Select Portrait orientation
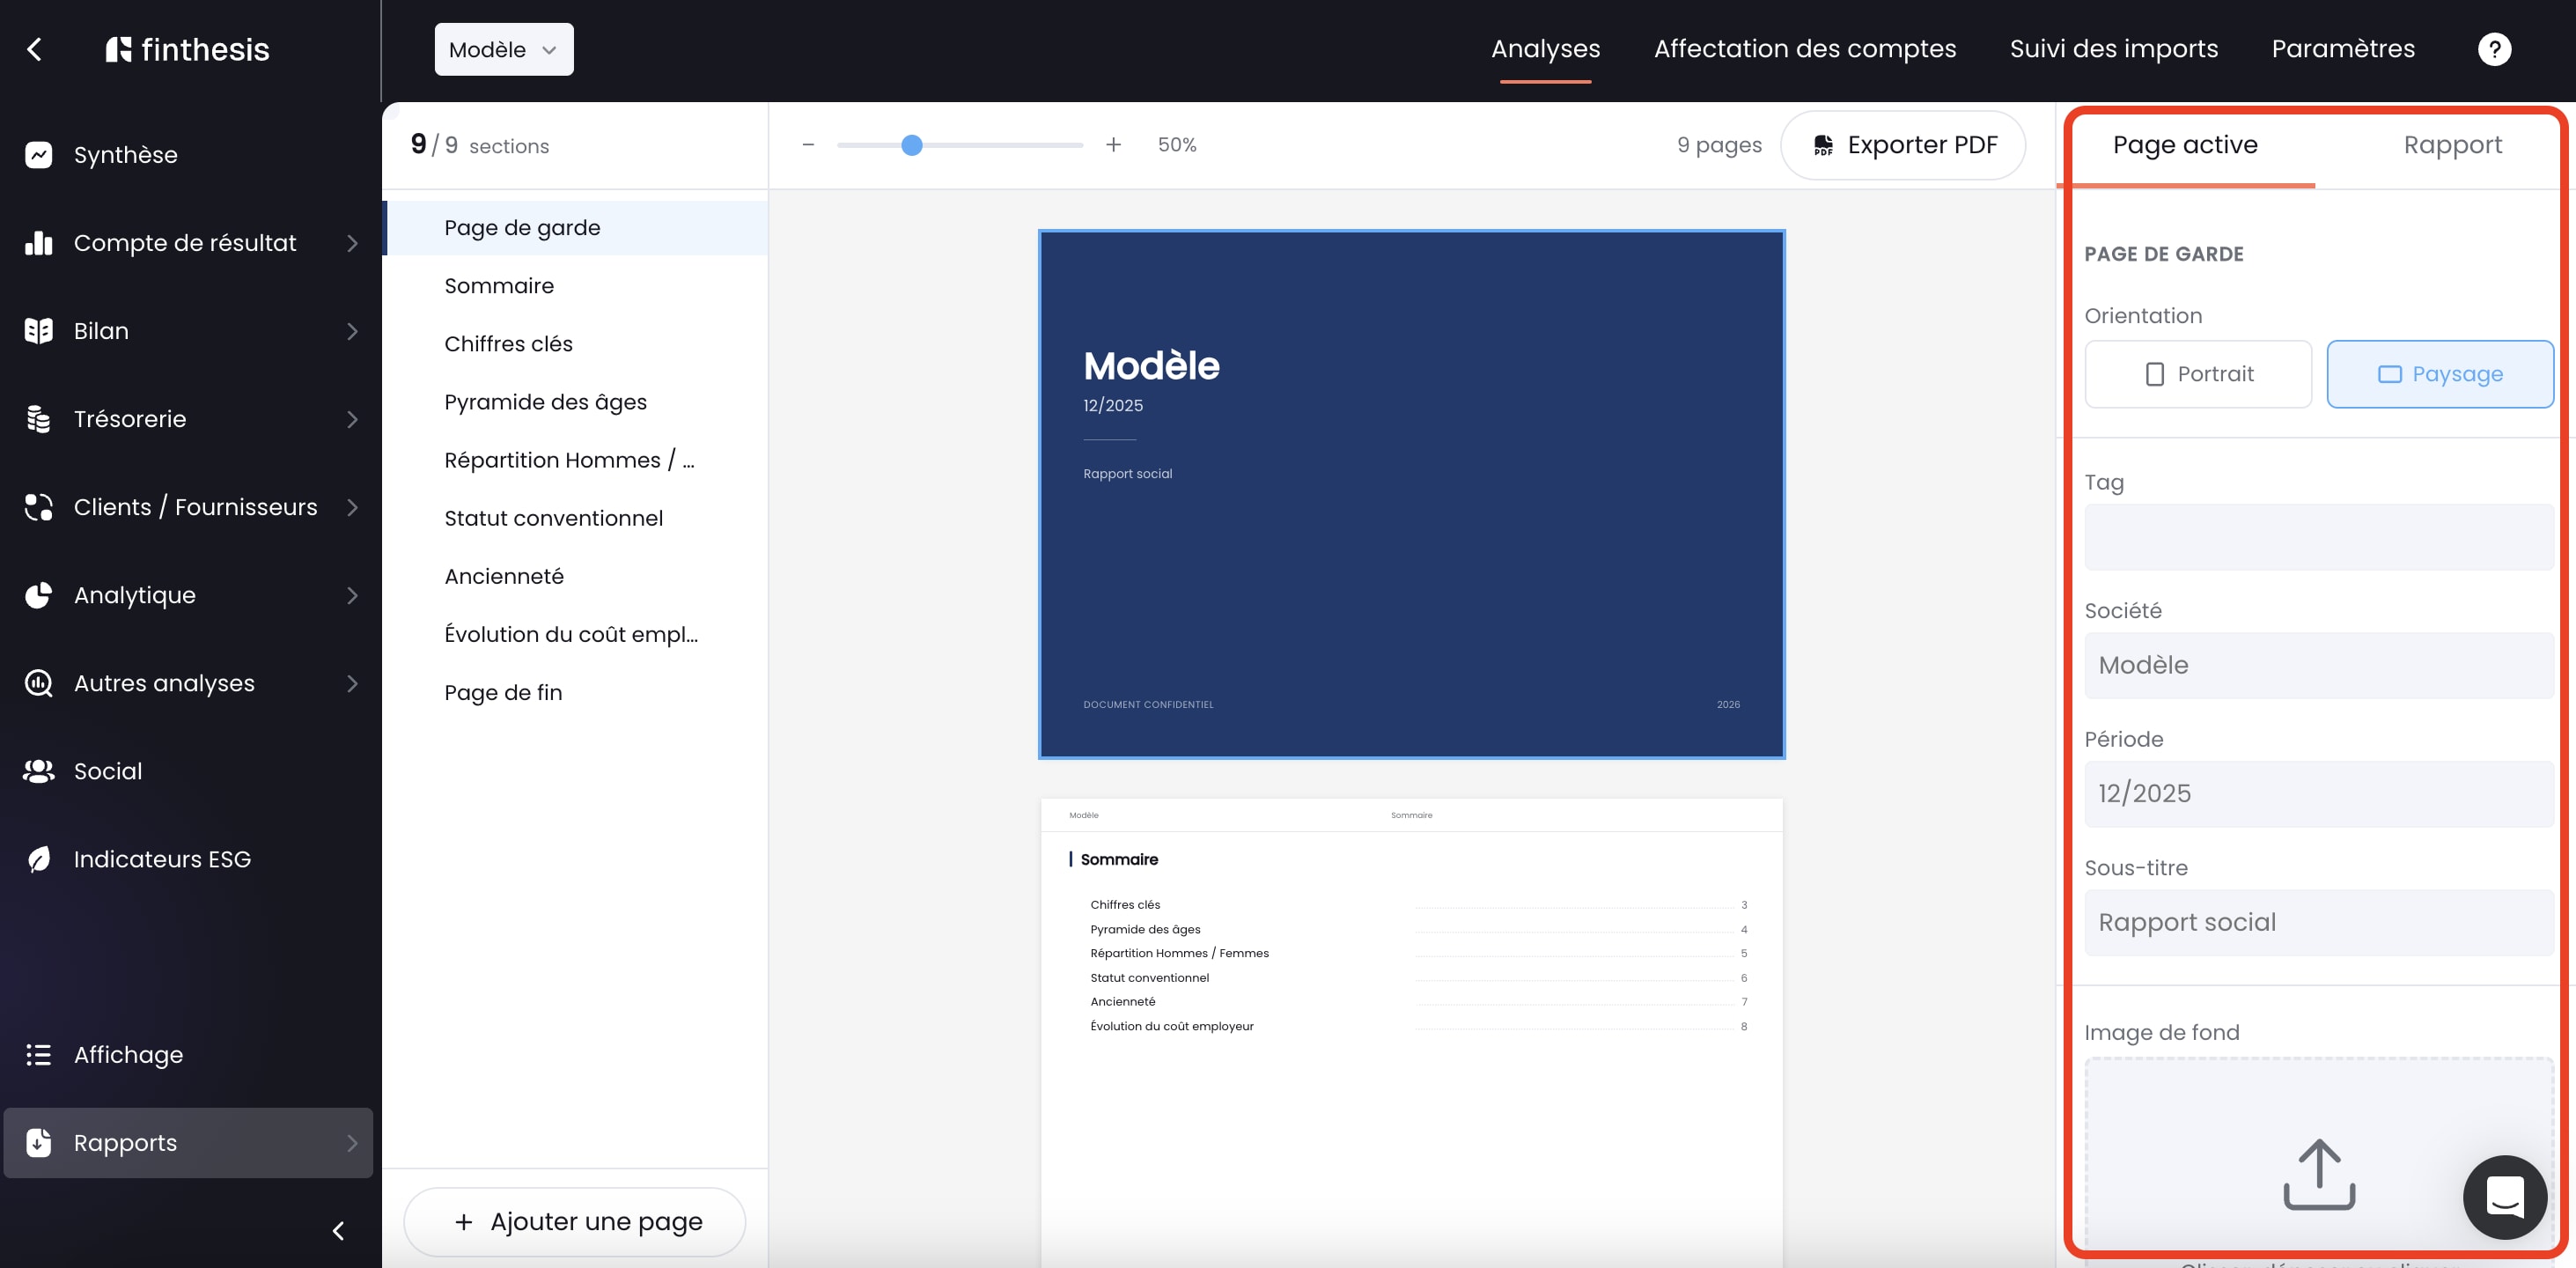The image size is (2576, 1268). [2198, 374]
